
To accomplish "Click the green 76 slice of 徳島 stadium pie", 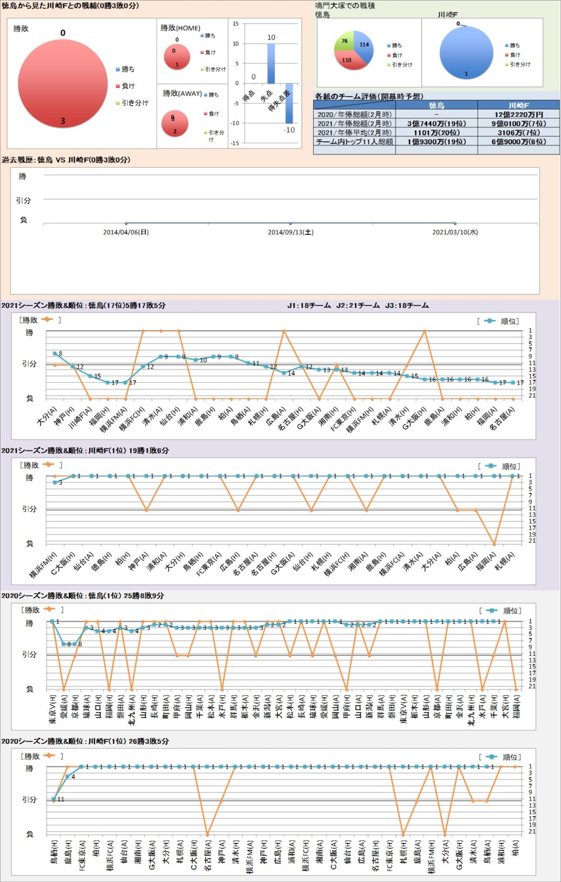I will pyautogui.click(x=344, y=43).
